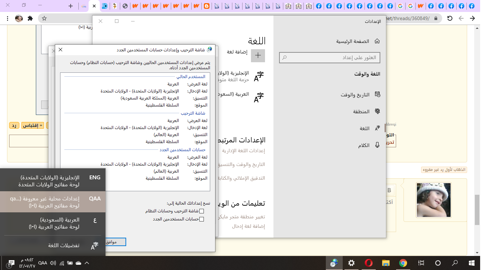
Task: Check شاشة الترحيب وحسابات النظام checkbox
Action: click(x=202, y=211)
